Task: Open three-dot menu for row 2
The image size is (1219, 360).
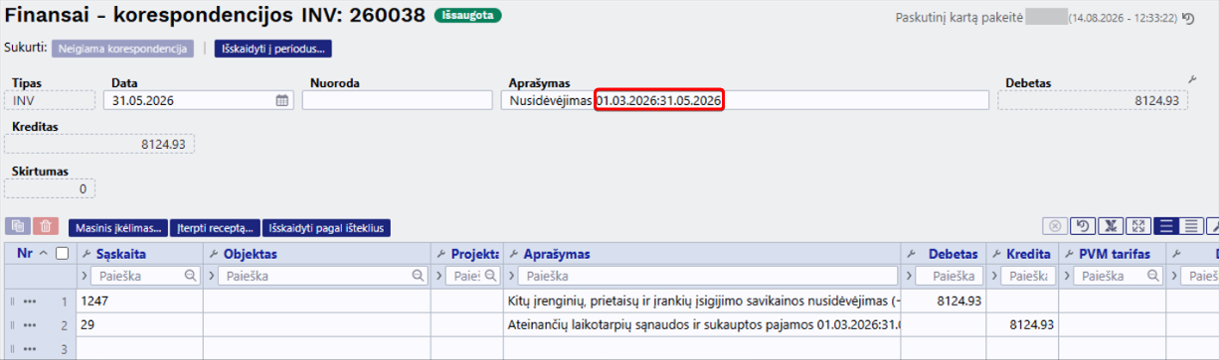Action: pyautogui.click(x=31, y=325)
